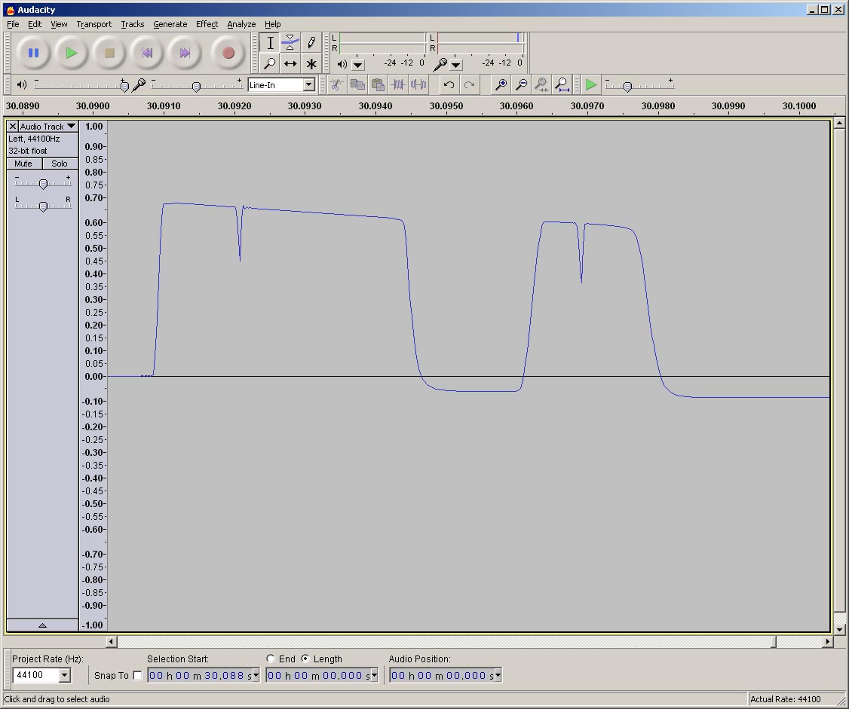Collapse the track with the bottom triangle
This screenshot has width=849, height=709.
click(42, 625)
